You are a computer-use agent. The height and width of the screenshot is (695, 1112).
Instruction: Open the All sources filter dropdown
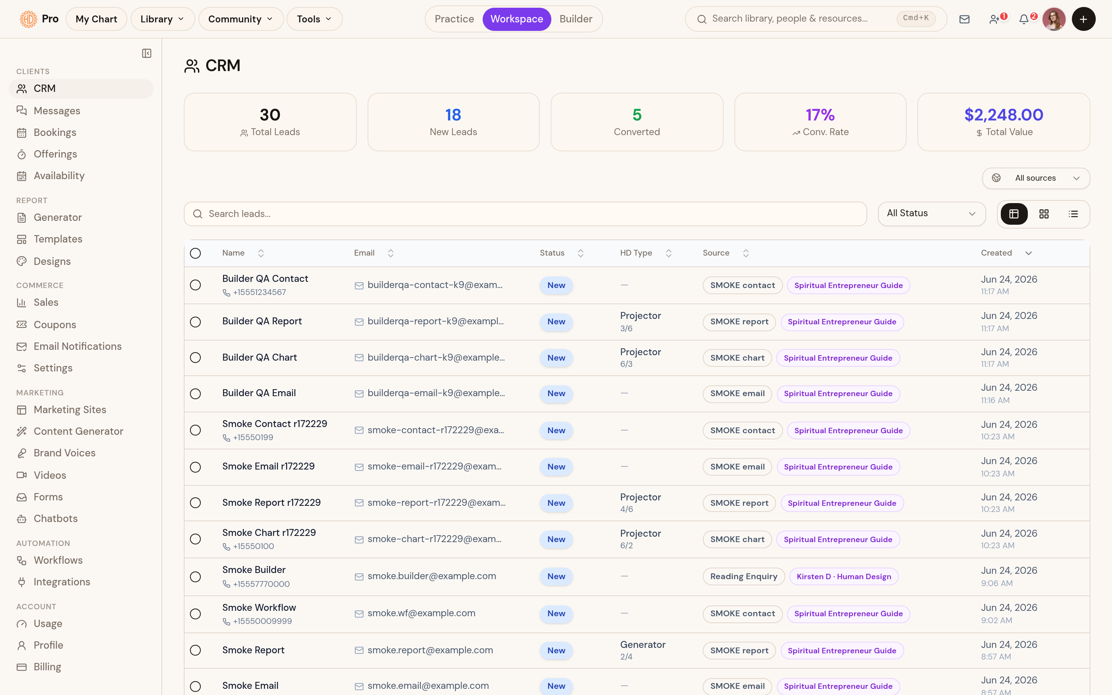tap(1036, 178)
